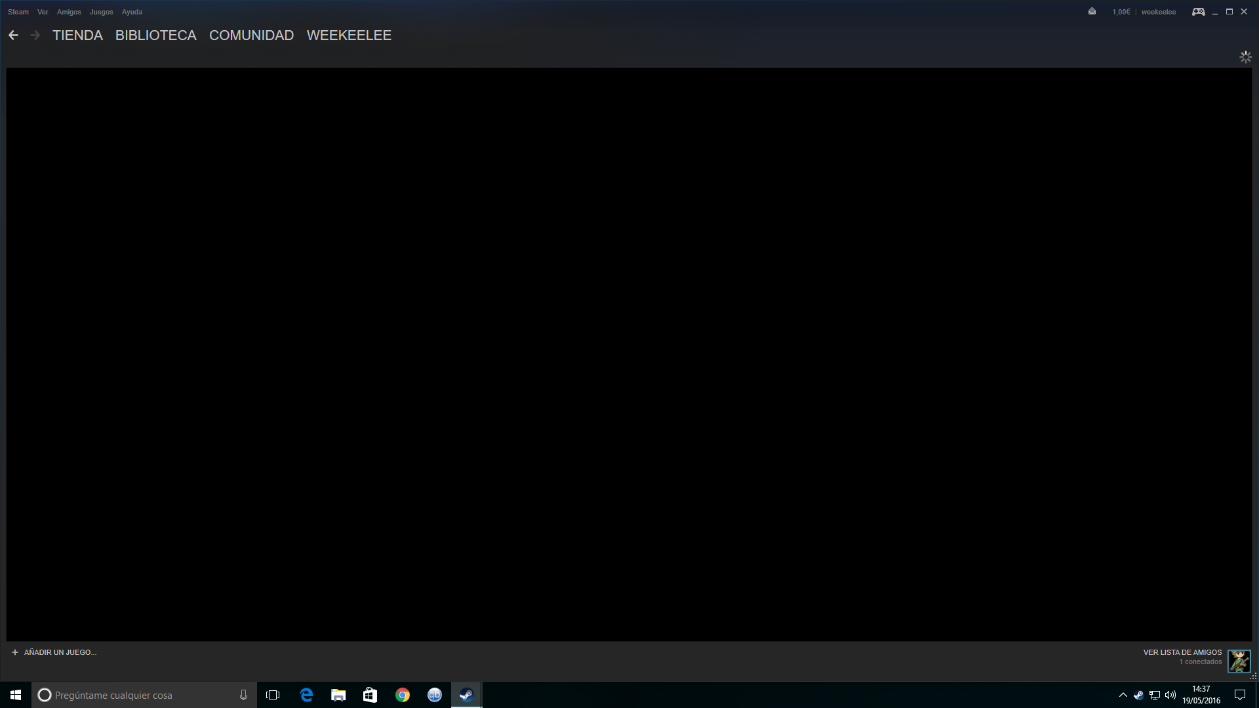Go to the COMUNIDAD tab
This screenshot has height=708, width=1259.
click(251, 35)
